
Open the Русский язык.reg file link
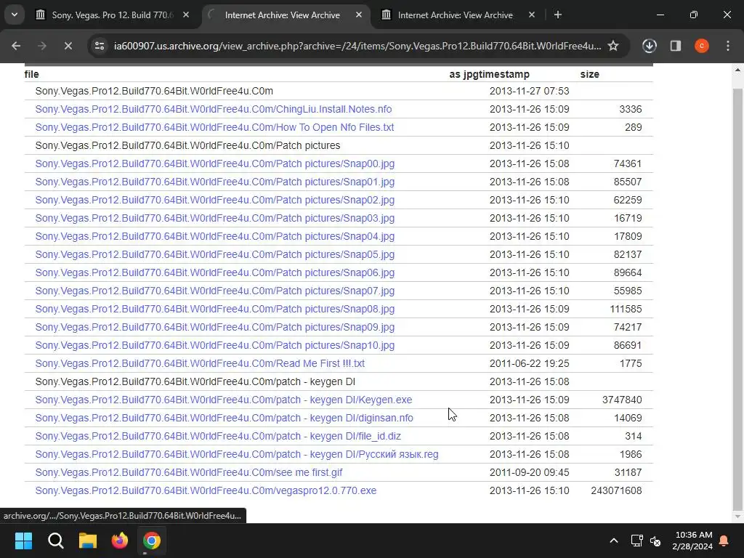click(237, 455)
